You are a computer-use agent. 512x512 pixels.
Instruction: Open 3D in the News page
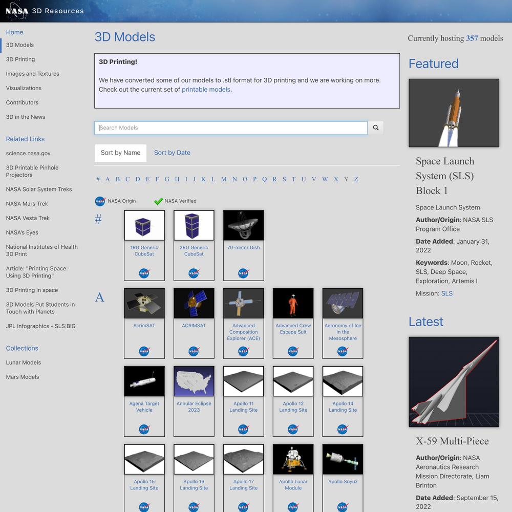coord(26,117)
